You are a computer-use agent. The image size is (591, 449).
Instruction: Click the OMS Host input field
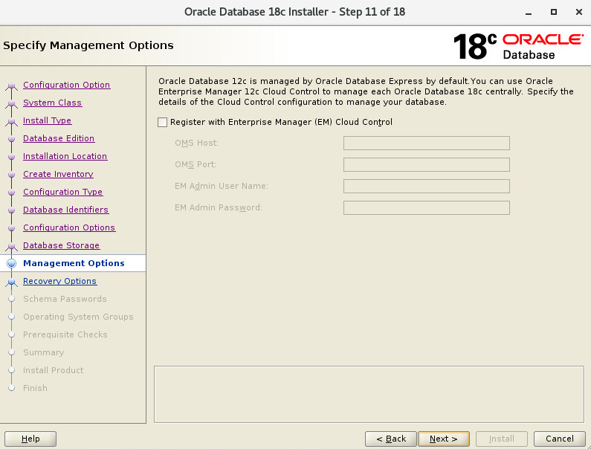click(426, 143)
